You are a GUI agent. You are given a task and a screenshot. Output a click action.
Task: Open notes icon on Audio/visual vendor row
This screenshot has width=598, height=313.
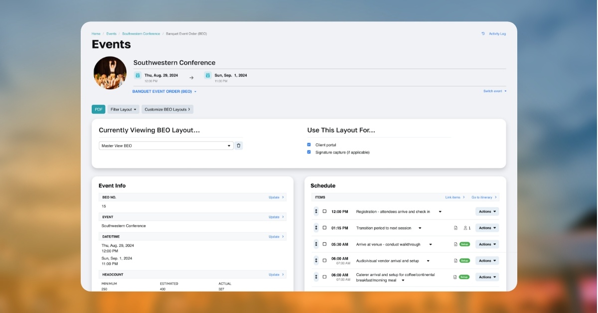(455, 261)
